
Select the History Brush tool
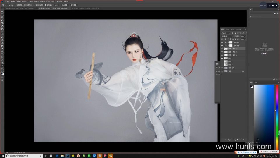[x=2, y=37]
